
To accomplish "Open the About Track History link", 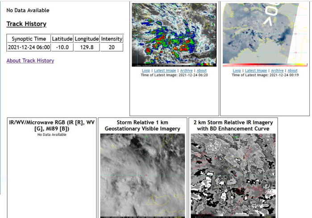I will click(30, 61).
